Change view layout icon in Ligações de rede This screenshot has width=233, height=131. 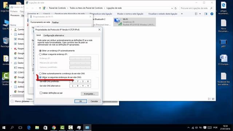[196, 14]
